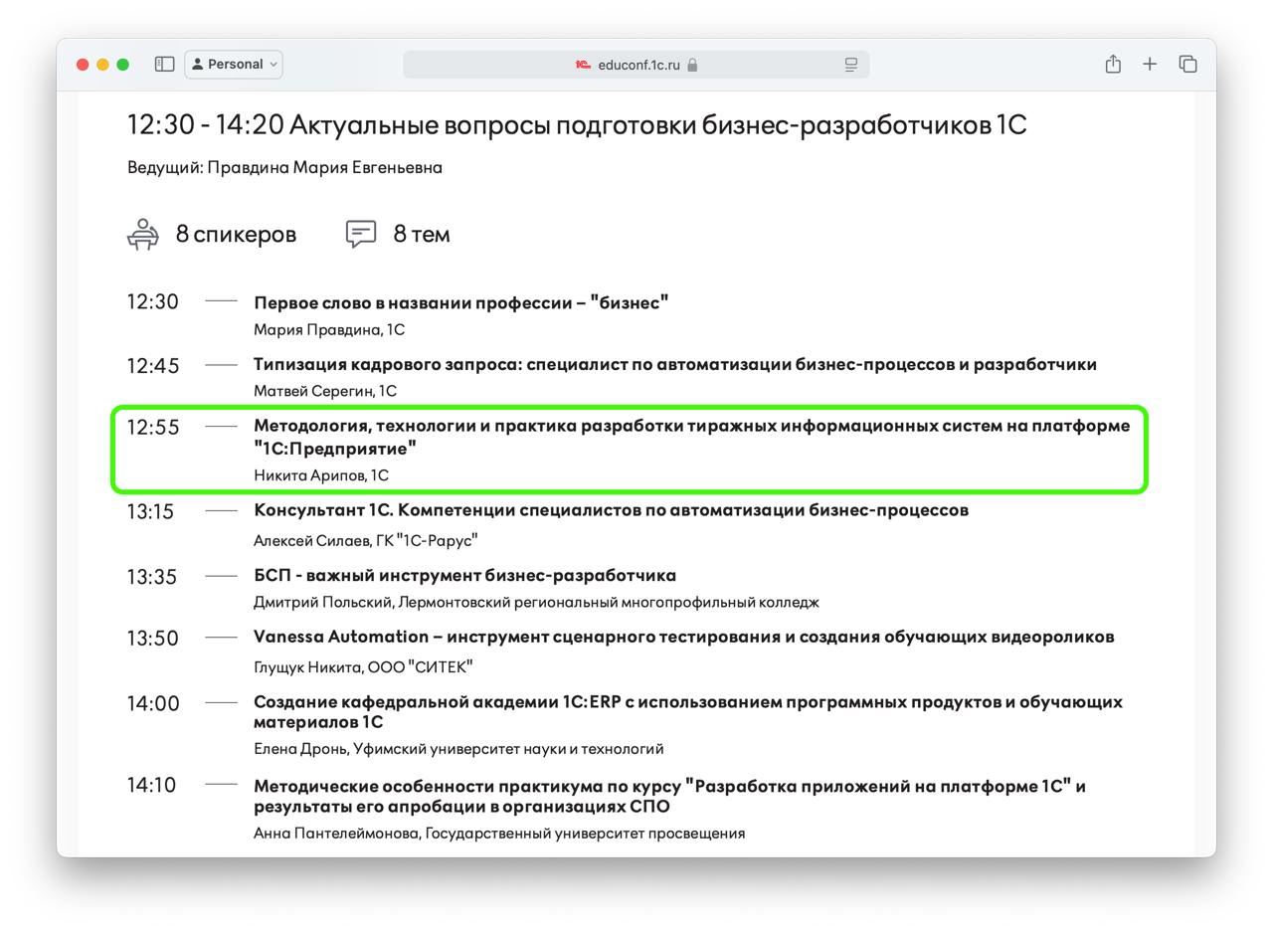Click speaker "Елена Дронь" line
The height and width of the screenshot is (932, 1273).
[x=458, y=748]
